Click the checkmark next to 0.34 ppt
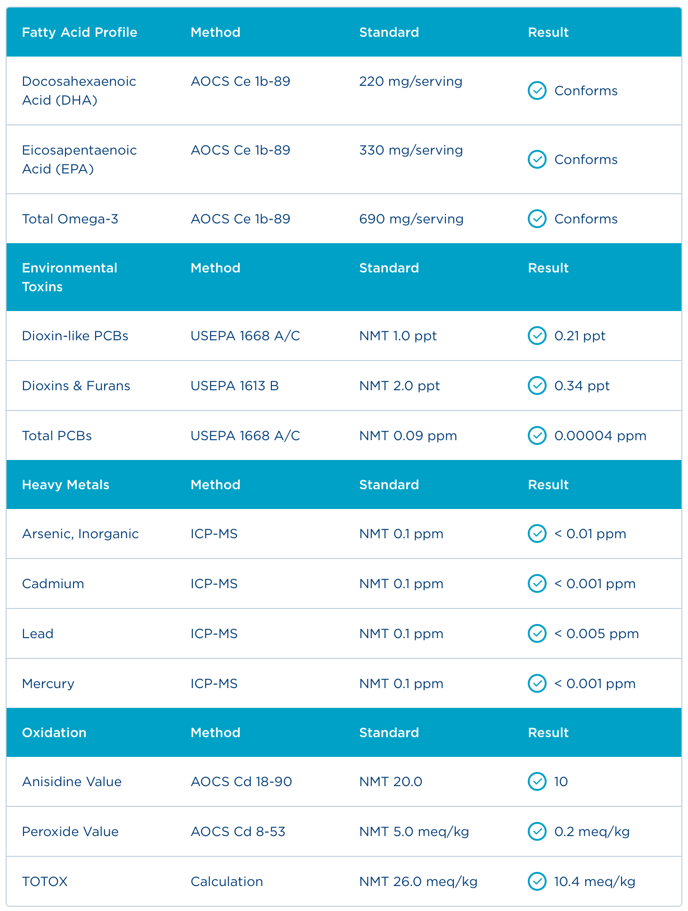 tap(537, 386)
